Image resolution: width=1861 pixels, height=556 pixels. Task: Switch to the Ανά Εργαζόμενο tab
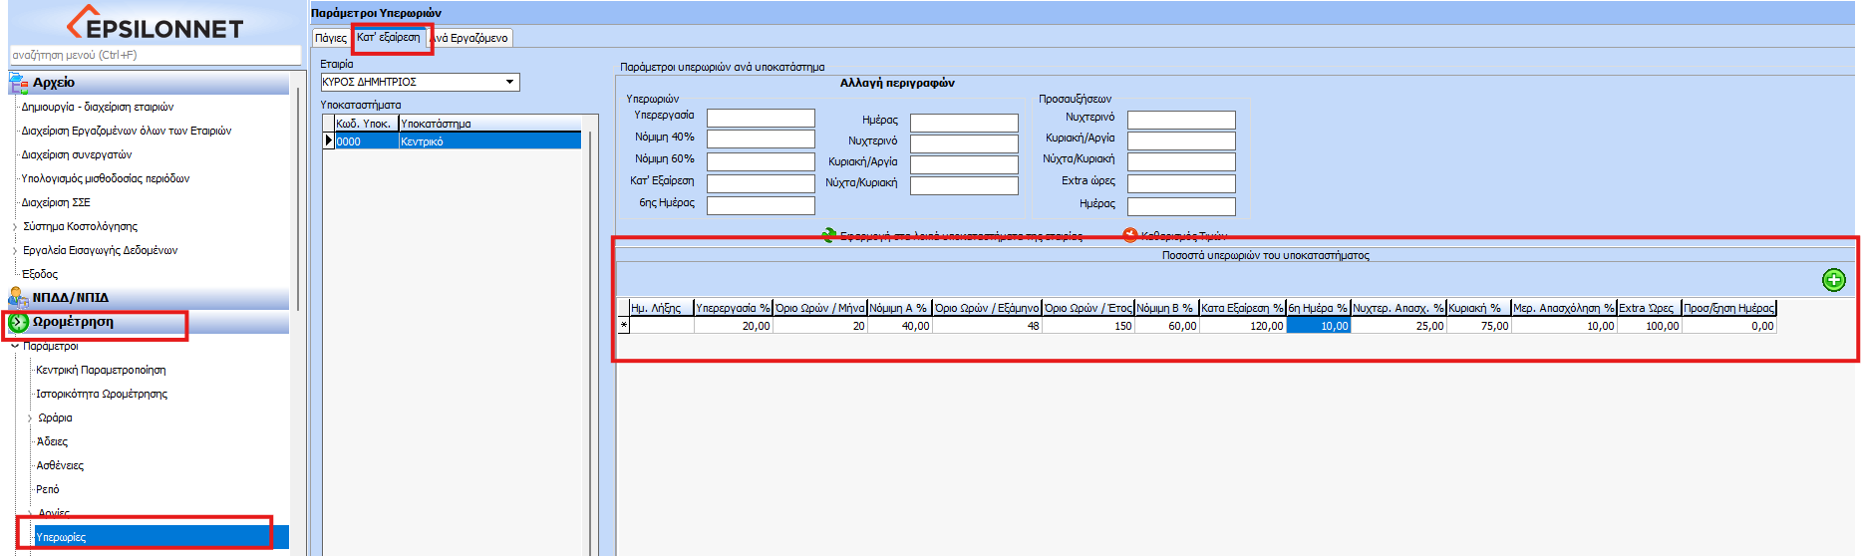pyautogui.click(x=470, y=38)
